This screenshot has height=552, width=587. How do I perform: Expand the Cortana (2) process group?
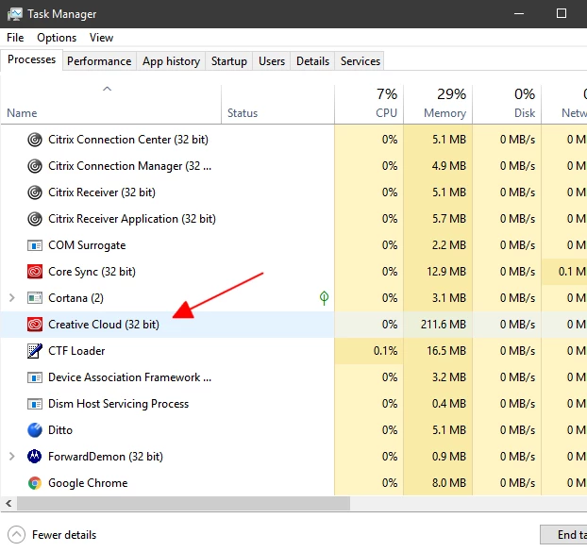click(x=11, y=298)
